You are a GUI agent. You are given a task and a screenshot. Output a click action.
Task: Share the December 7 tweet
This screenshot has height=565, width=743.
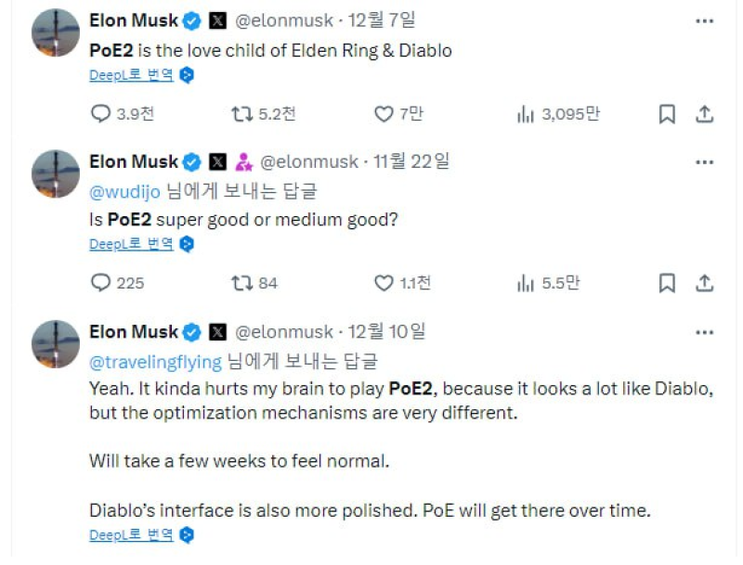pyautogui.click(x=705, y=114)
